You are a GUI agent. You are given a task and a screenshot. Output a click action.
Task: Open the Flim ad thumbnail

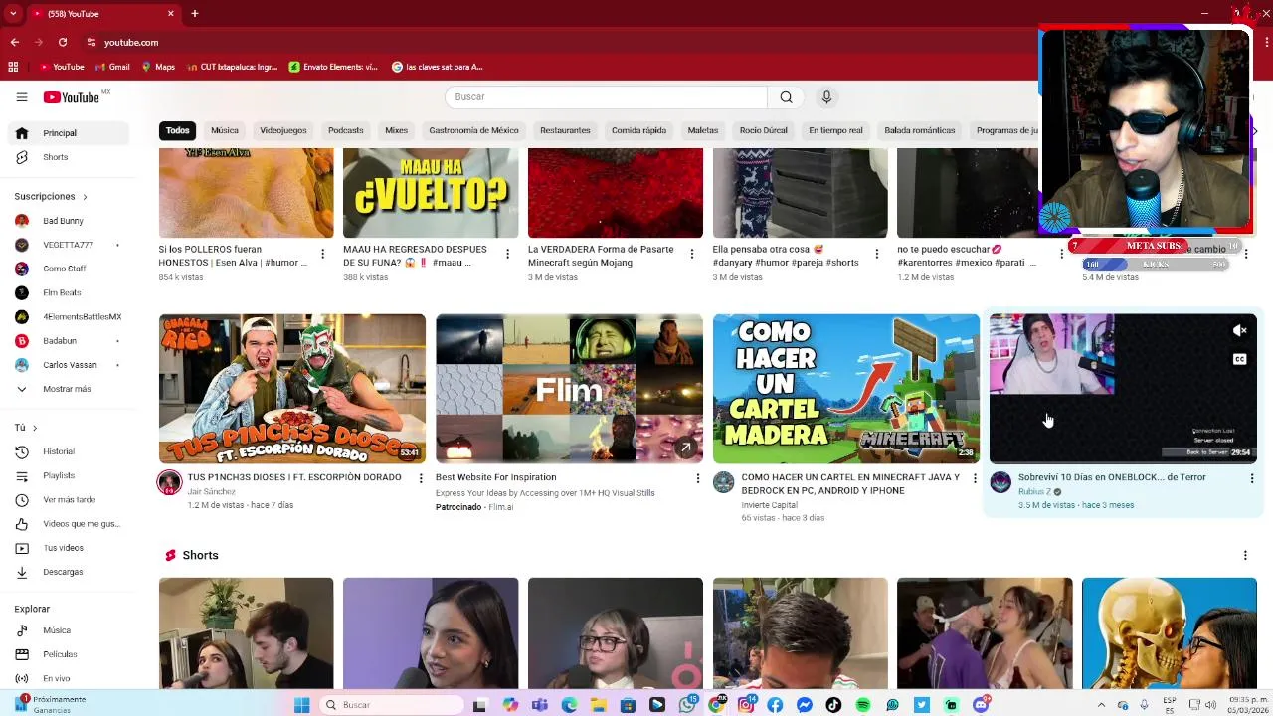569,389
